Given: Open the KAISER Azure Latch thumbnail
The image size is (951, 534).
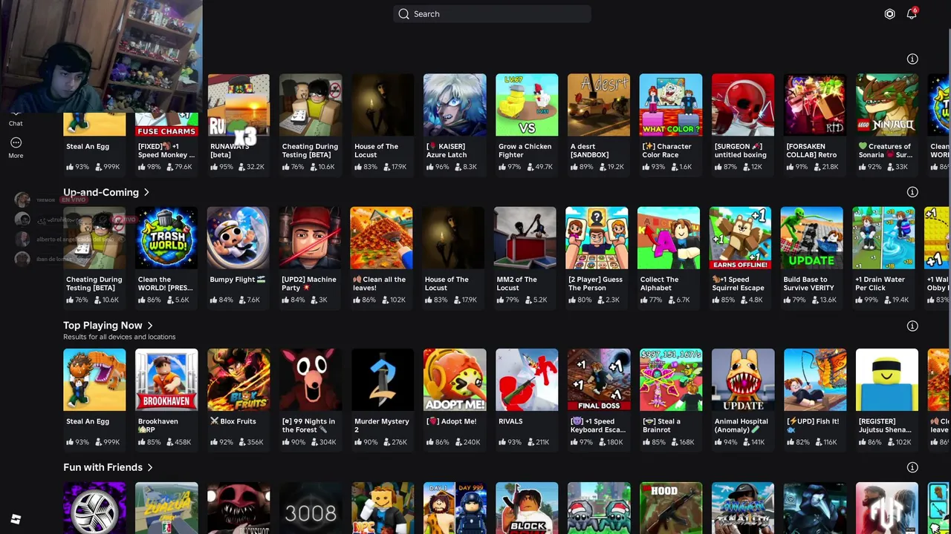Looking at the screenshot, I should point(455,105).
